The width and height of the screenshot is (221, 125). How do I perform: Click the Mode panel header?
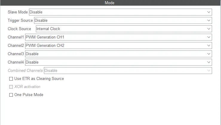coord(110,3)
